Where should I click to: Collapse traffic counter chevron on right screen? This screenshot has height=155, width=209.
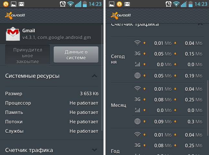click(200, 24)
